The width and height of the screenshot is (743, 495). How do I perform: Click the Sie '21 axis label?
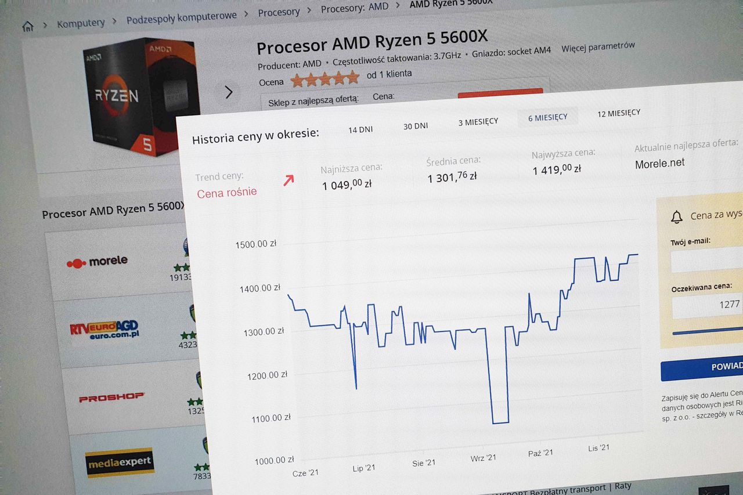click(x=424, y=463)
